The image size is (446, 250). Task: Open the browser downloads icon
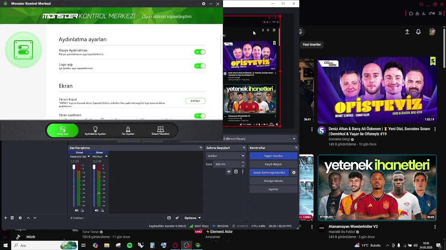423,14
